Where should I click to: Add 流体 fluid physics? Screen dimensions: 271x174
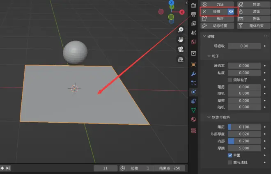tap(254, 11)
